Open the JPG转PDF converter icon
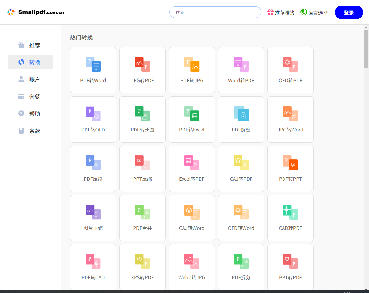369x293 pixels. pos(142,64)
